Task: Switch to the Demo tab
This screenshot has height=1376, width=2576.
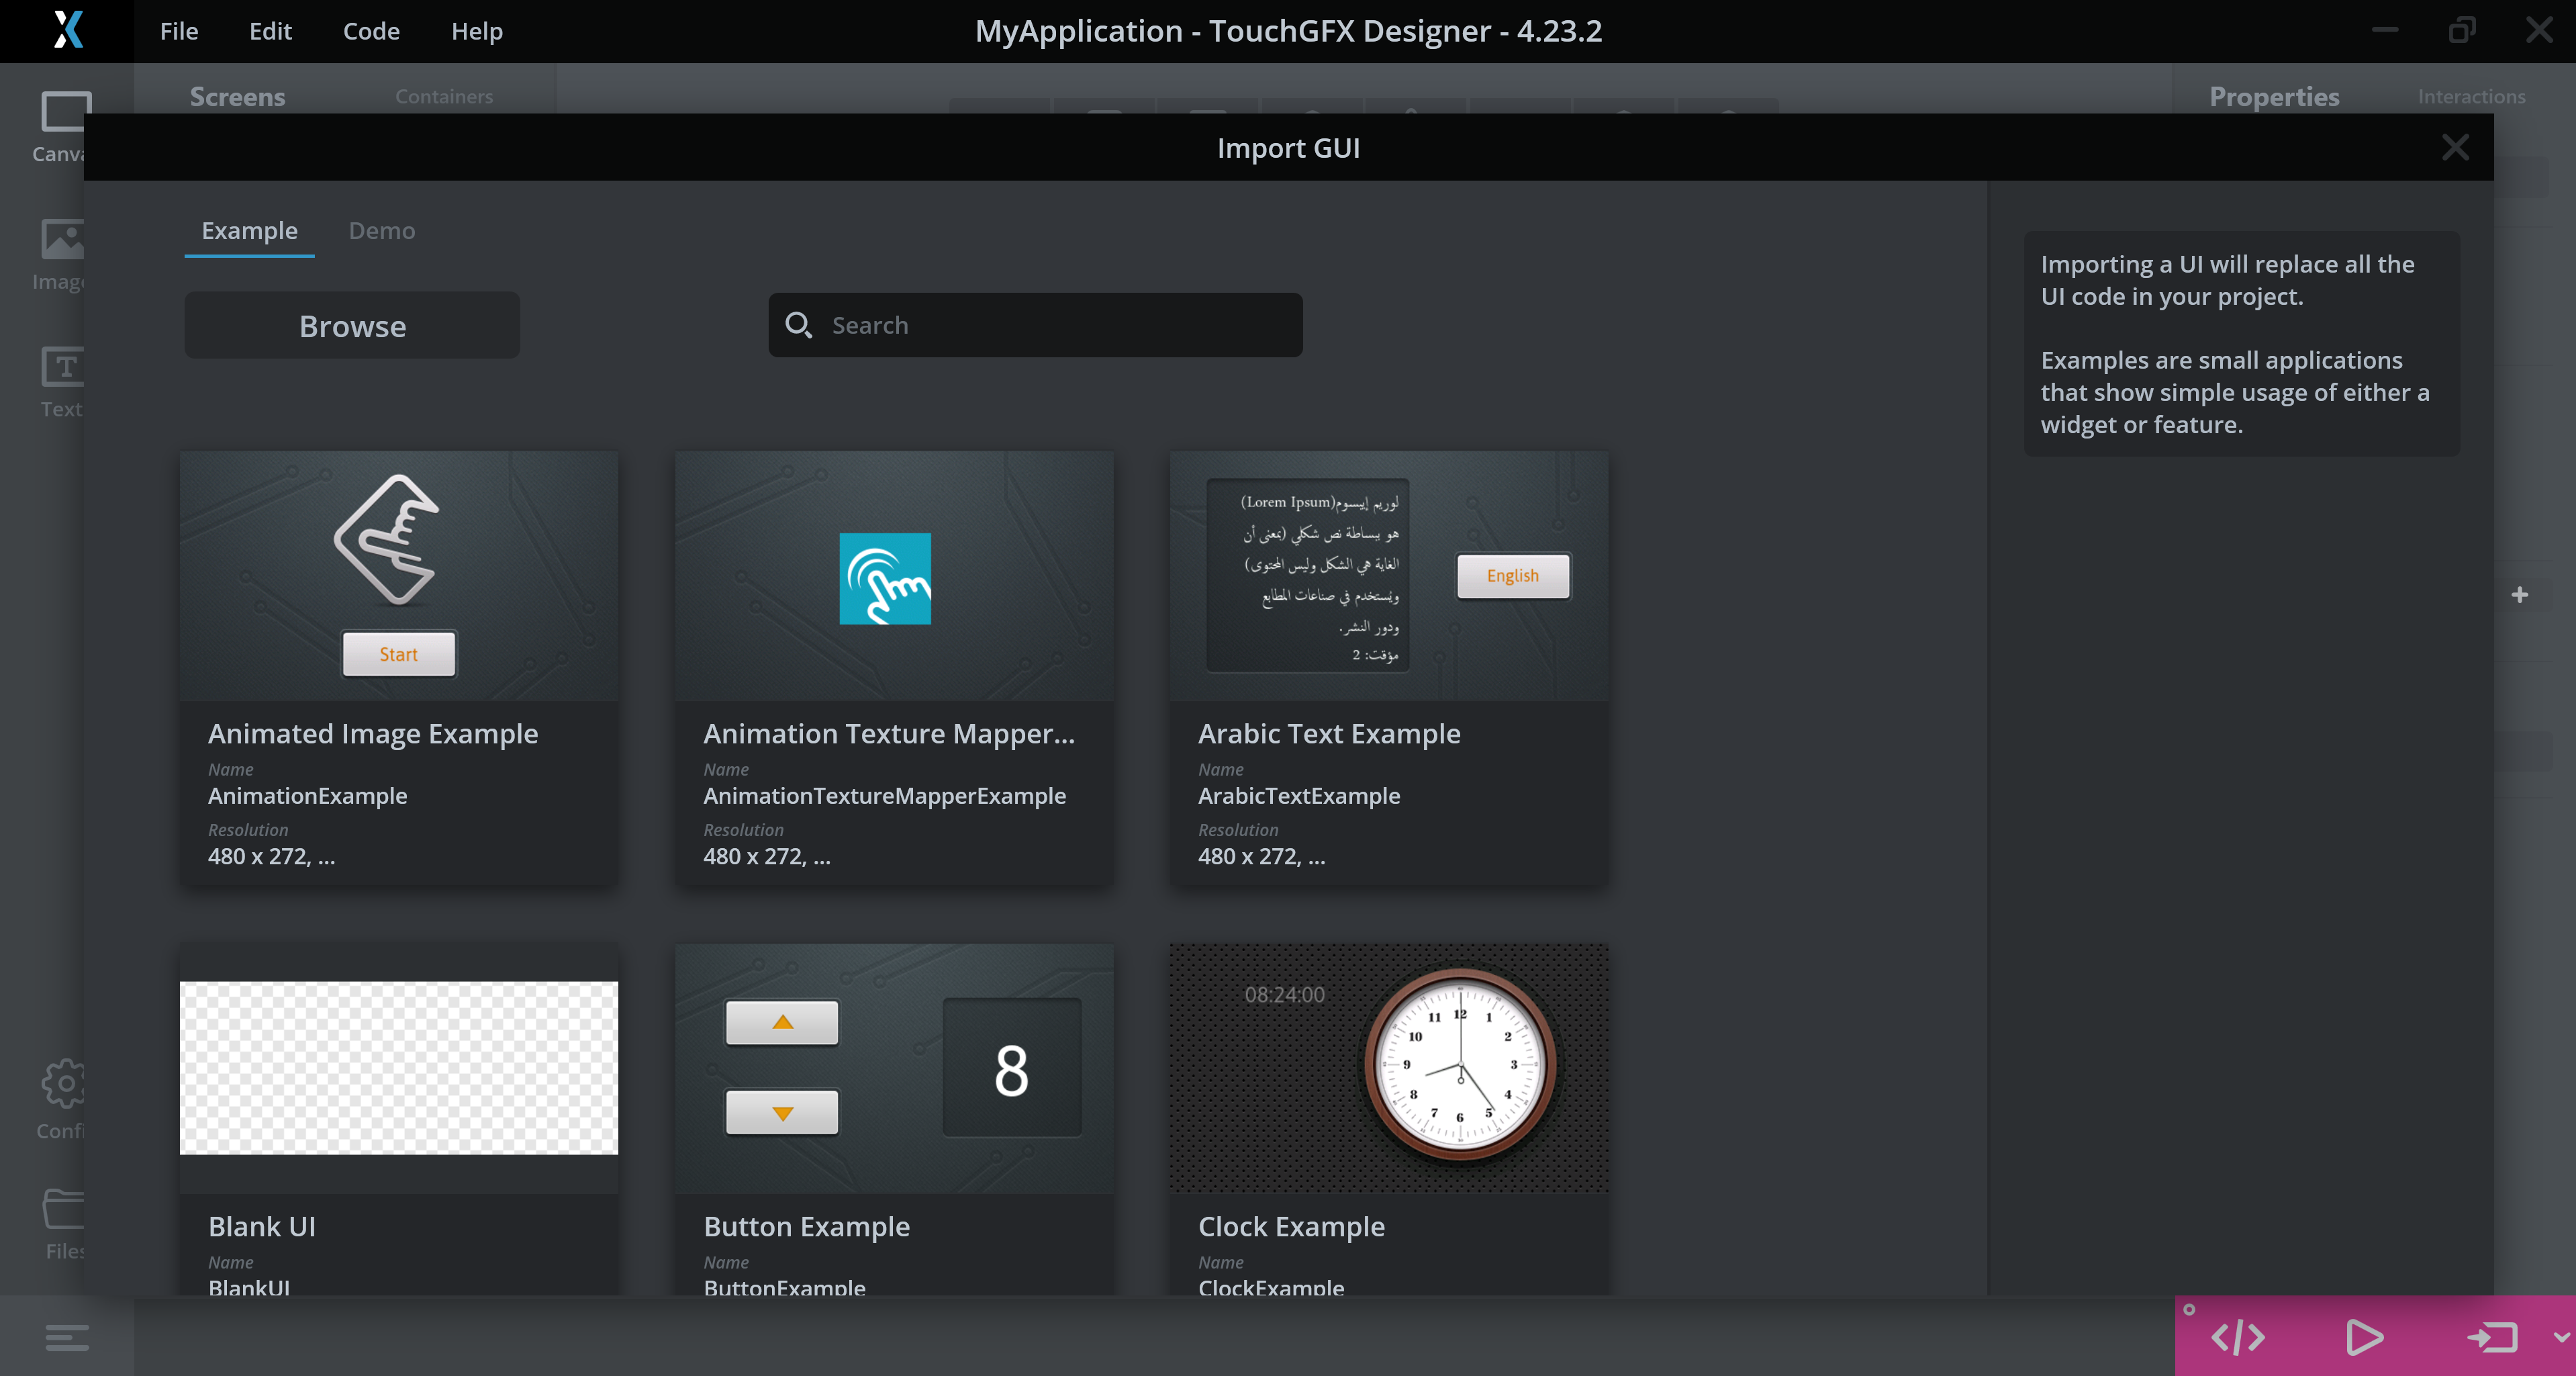Action: click(x=381, y=230)
